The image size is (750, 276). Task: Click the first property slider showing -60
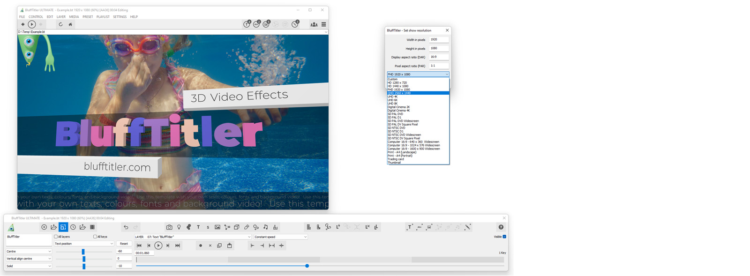tap(83, 252)
